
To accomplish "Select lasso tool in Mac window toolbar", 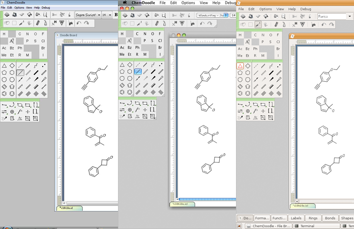I will tap(124, 24).
